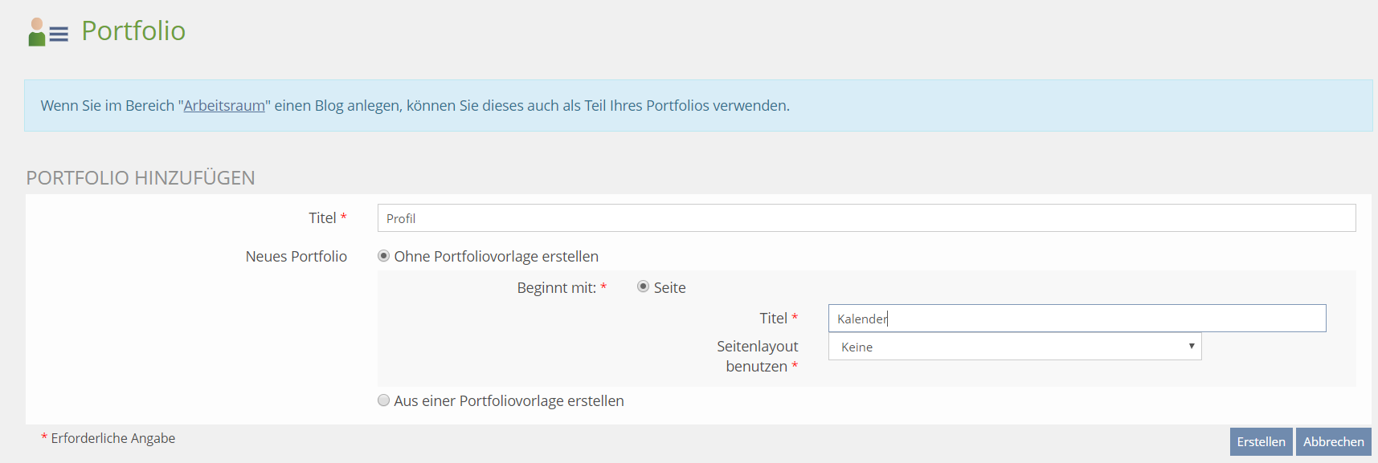This screenshot has height=463, width=1378.
Task: Open the Arbeitsraum link in the info banner
Action: coord(224,106)
